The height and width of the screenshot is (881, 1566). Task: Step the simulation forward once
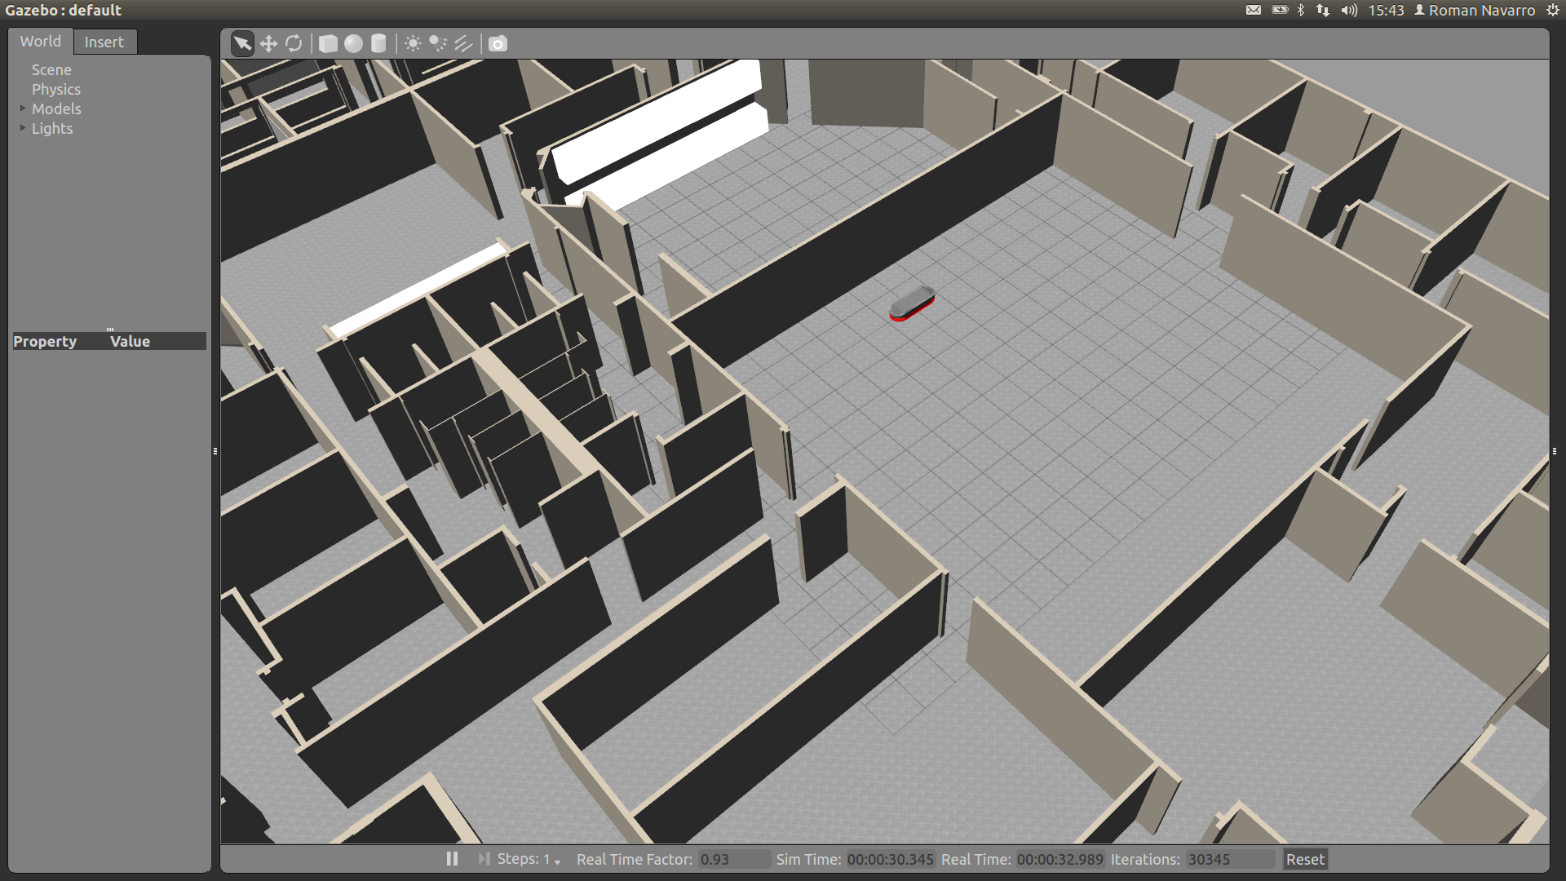click(484, 859)
